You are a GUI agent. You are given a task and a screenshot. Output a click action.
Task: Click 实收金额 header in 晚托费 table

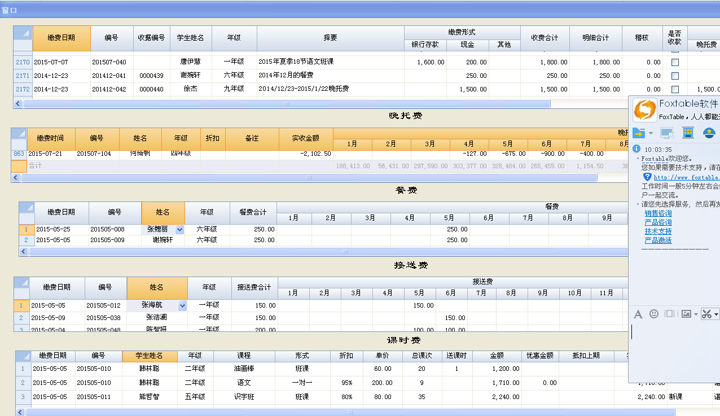click(x=306, y=138)
